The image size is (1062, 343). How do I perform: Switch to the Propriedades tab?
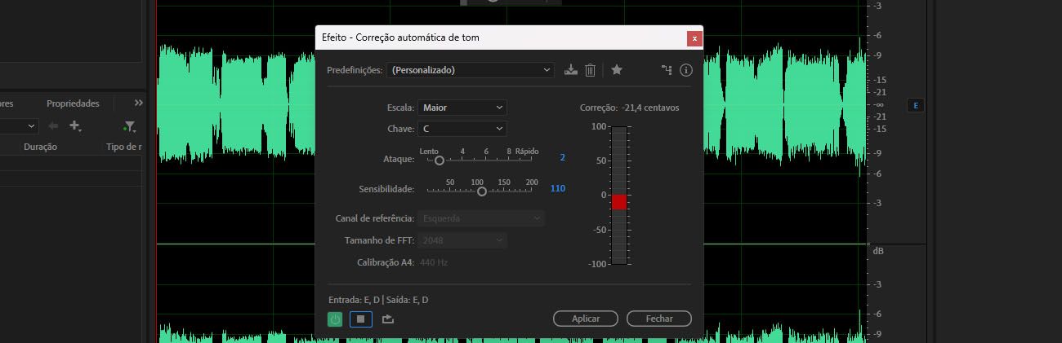tap(73, 103)
